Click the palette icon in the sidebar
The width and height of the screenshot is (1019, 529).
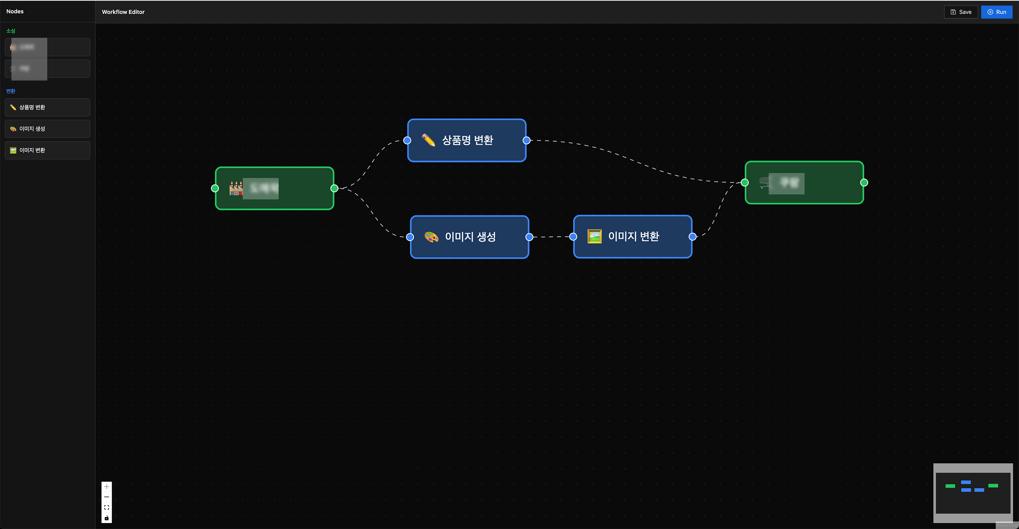(13, 129)
